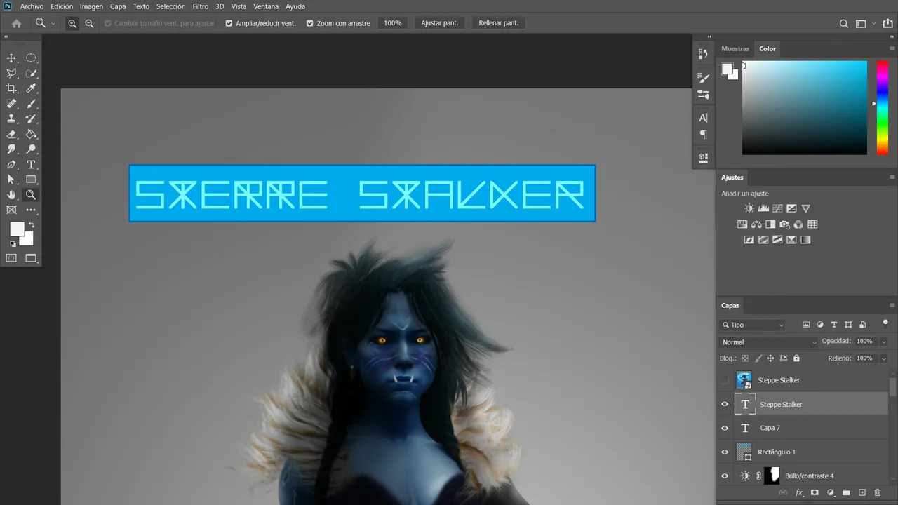Image resolution: width=898 pixels, height=505 pixels.
Task: Hide the Rectángulo 1 layer
Action: click(x=725, y=452)
